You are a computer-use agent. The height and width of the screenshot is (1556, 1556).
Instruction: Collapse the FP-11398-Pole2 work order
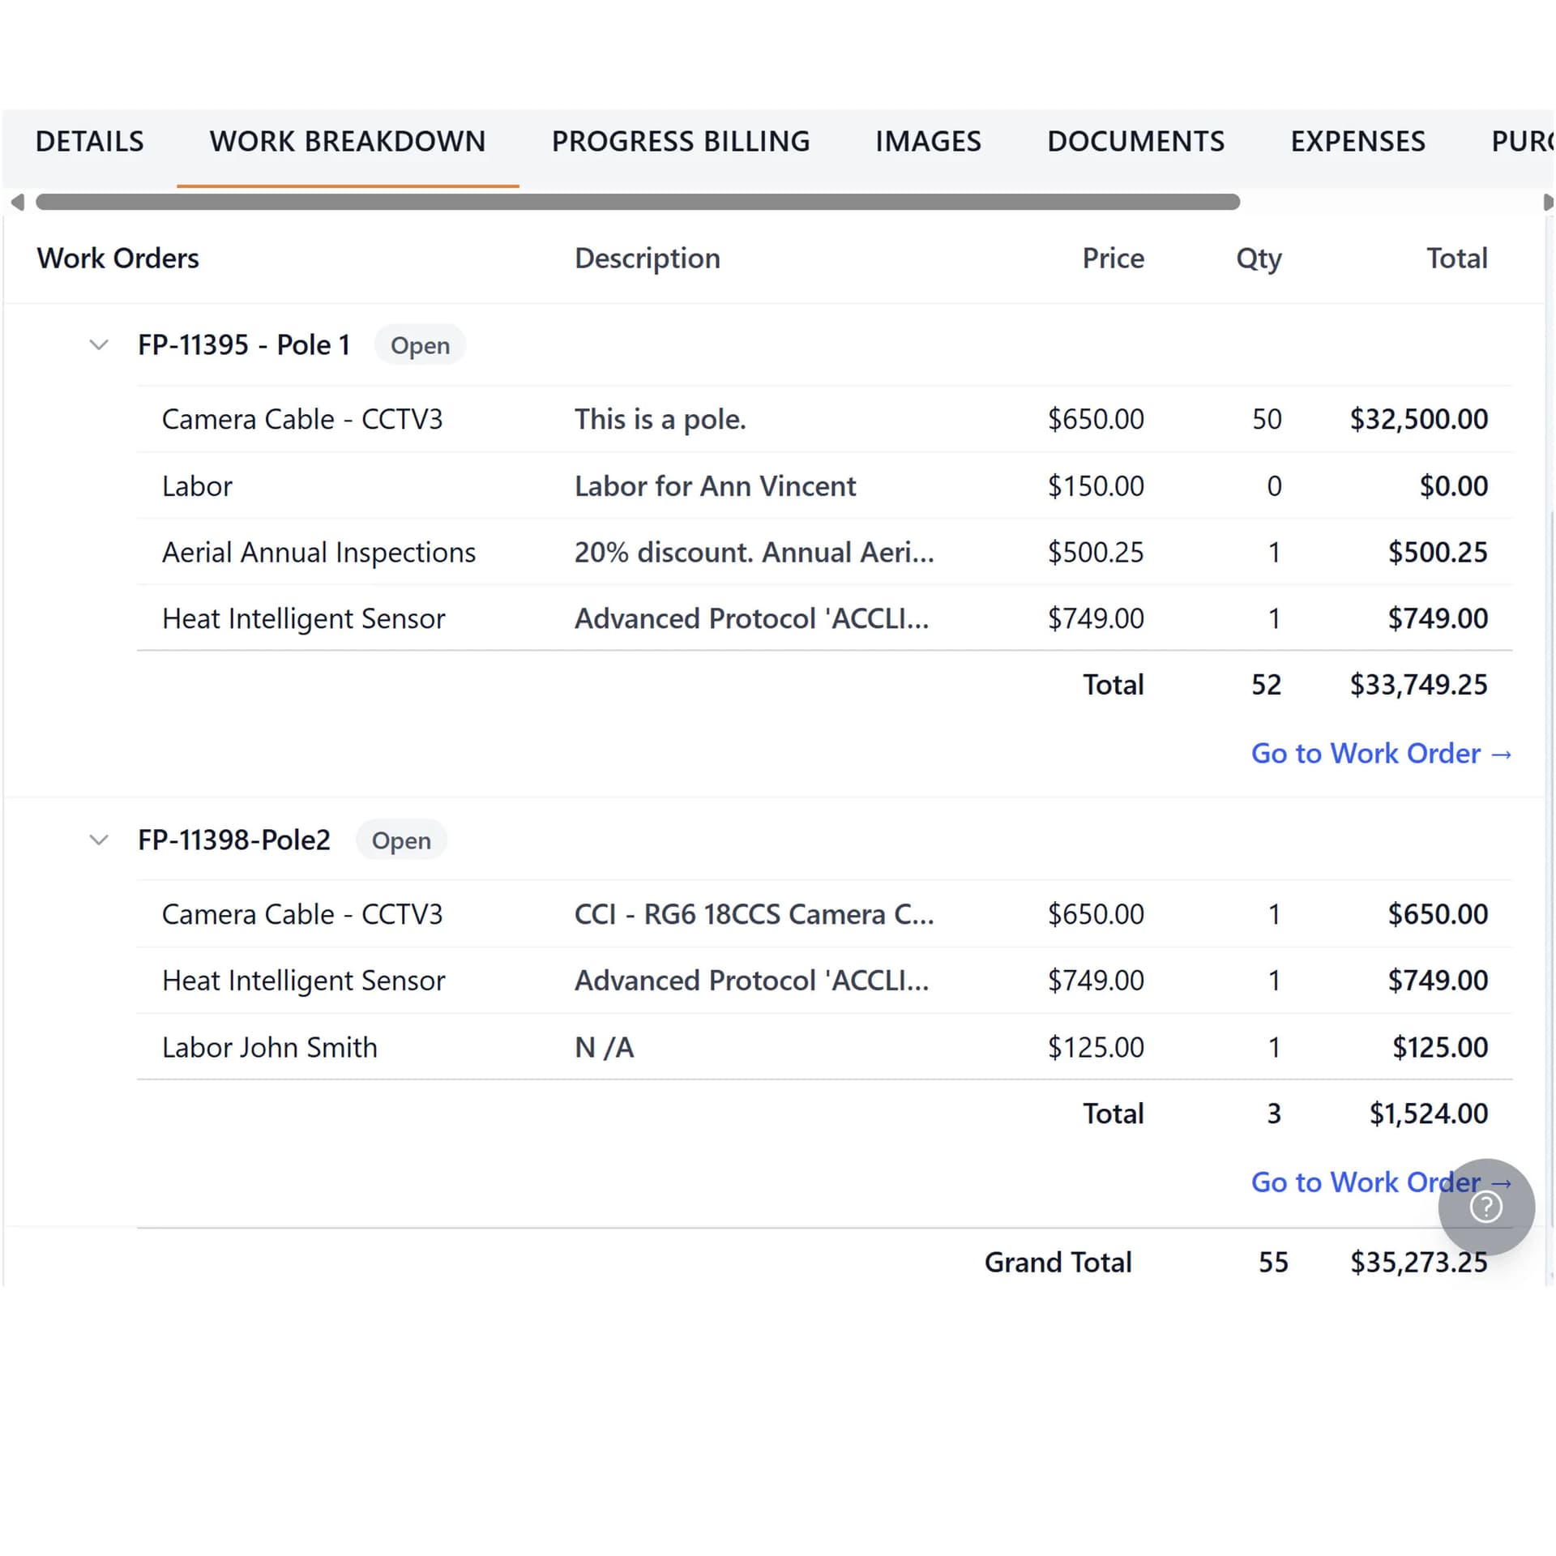coord(99,840)
